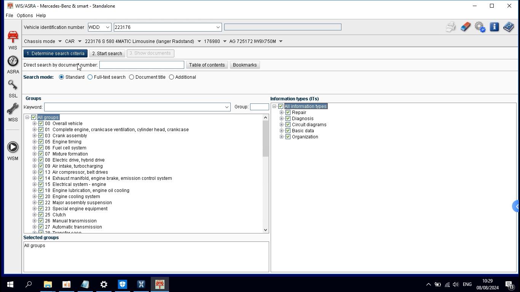520x292 pixels.
Task: Open the WIS module in the sidebar
Action: 13,40
